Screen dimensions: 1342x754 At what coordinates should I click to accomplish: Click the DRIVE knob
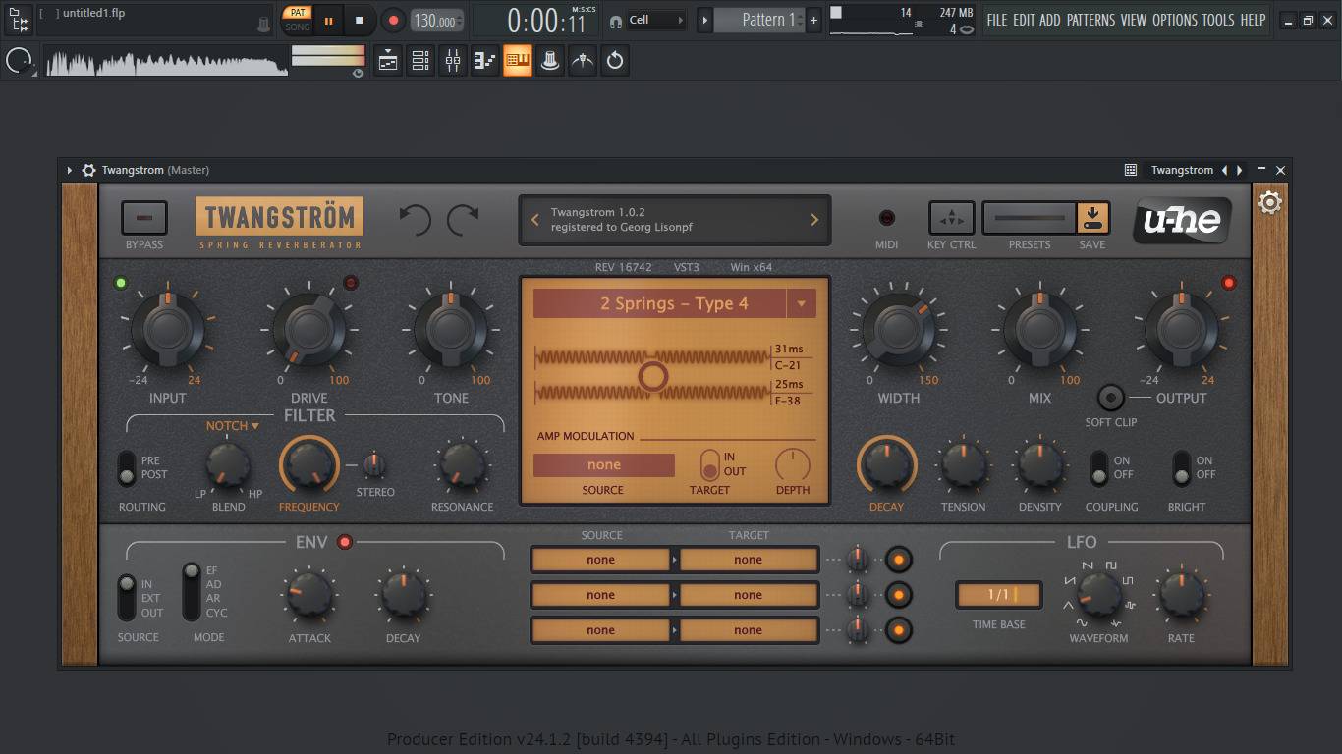(308, 331)
